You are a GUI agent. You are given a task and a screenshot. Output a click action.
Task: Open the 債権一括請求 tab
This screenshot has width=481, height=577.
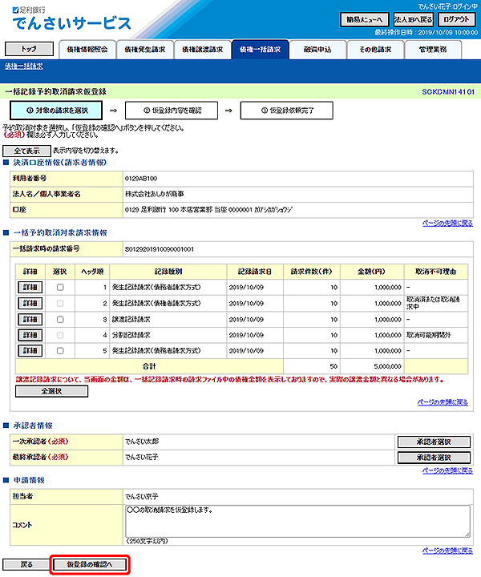pos(260,49)
